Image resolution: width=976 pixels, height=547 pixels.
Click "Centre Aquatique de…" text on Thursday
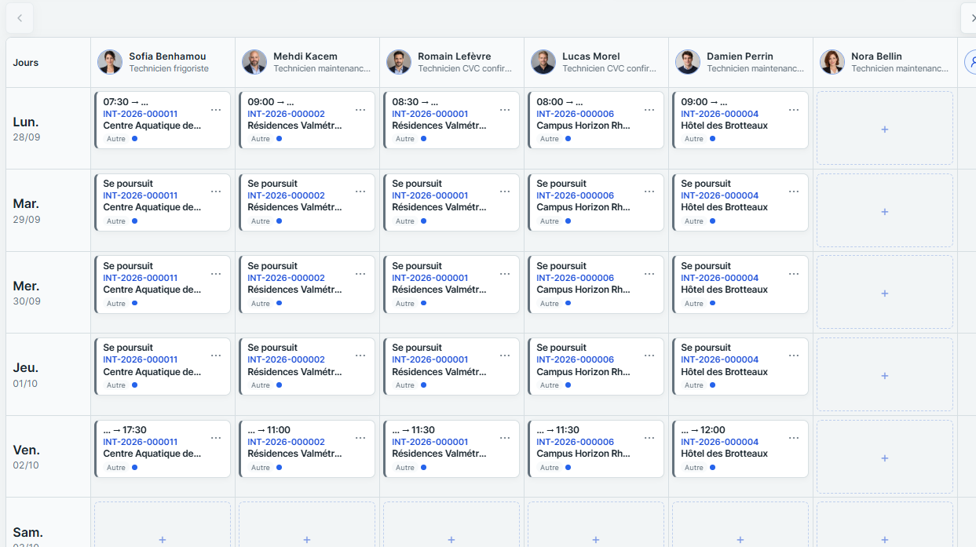pyautogui.click(x=152, y=371)
